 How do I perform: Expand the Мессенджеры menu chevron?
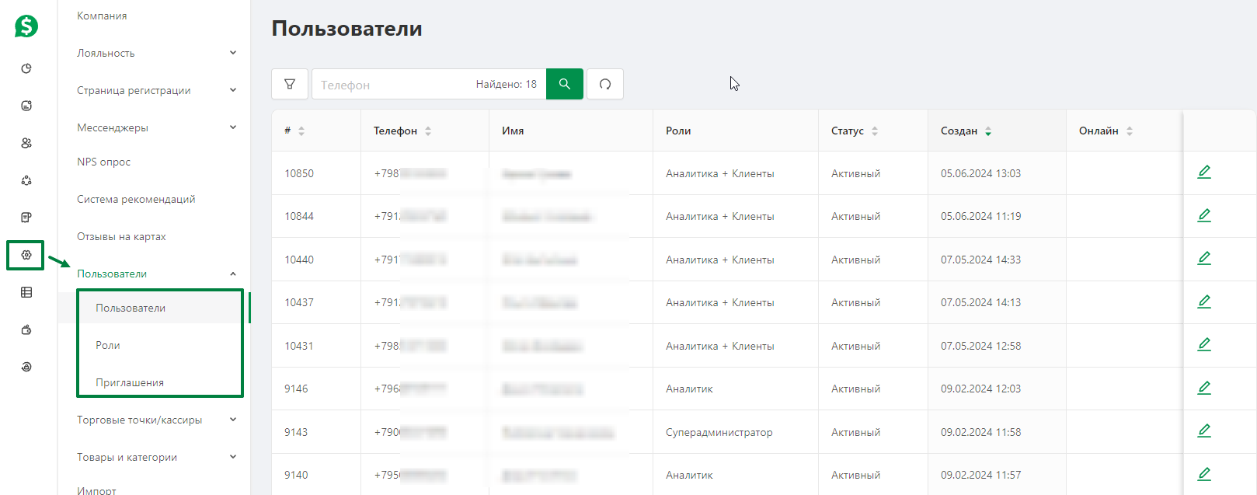pos(233,127)
